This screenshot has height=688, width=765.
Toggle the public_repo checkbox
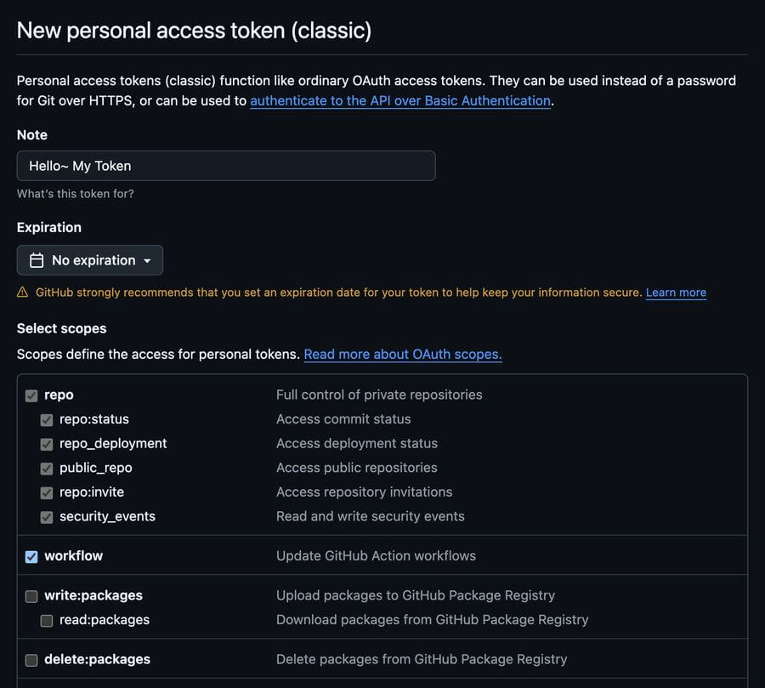[47, 469]
